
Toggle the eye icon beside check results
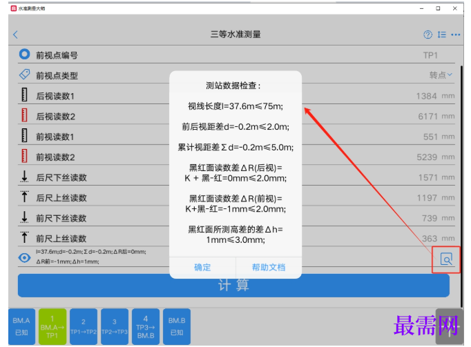click(x=24, y=257)
